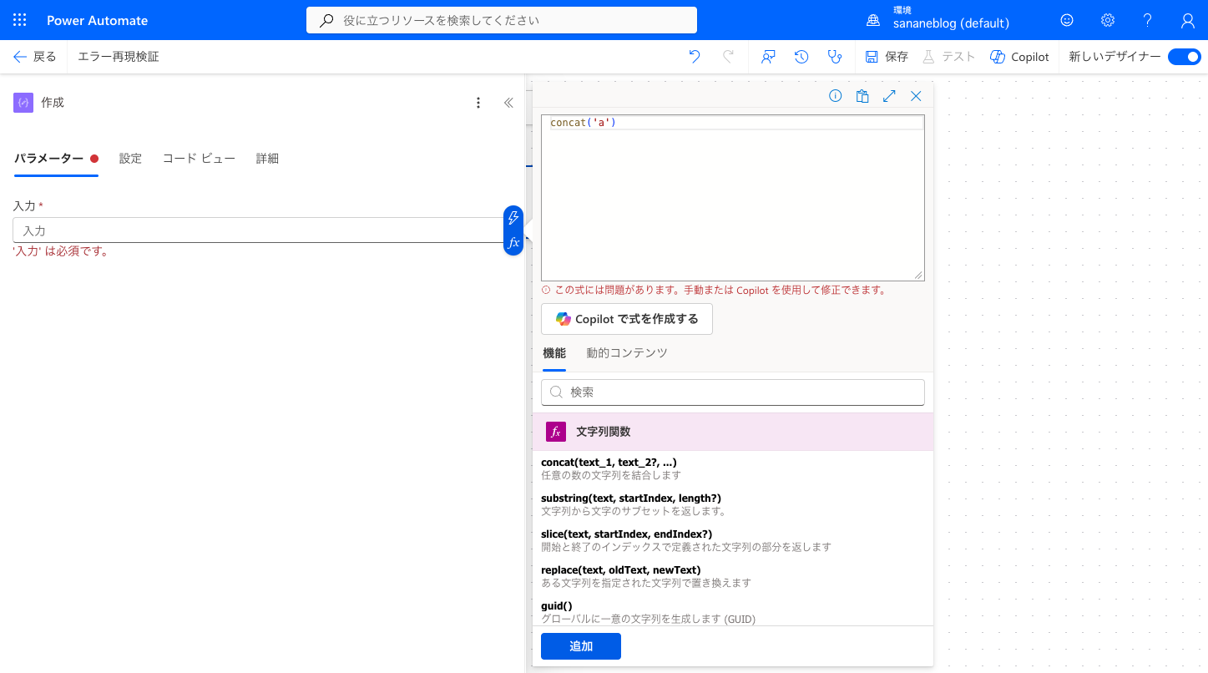This screenshot has height=673, width=1208.
Task: Click the fx expression icon
Action: click(x=513, y=243)
